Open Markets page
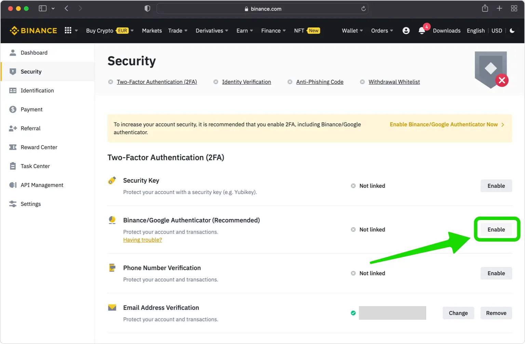This screenshot has height=344, width=525. coord(152,31)
